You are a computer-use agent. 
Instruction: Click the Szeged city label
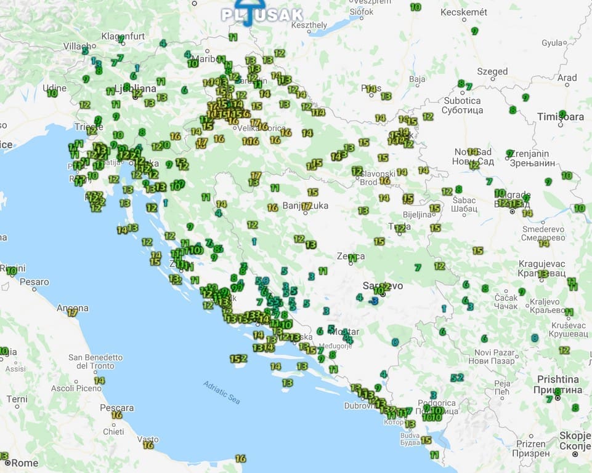[x=492, y=71]
